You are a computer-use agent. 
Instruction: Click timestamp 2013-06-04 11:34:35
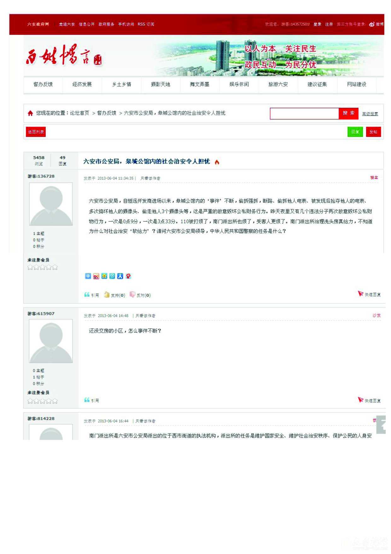tap(115, 178)
